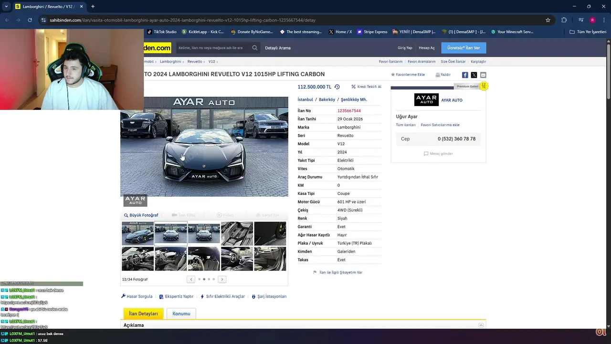Click Giriş Yap login link

point(405,48)
